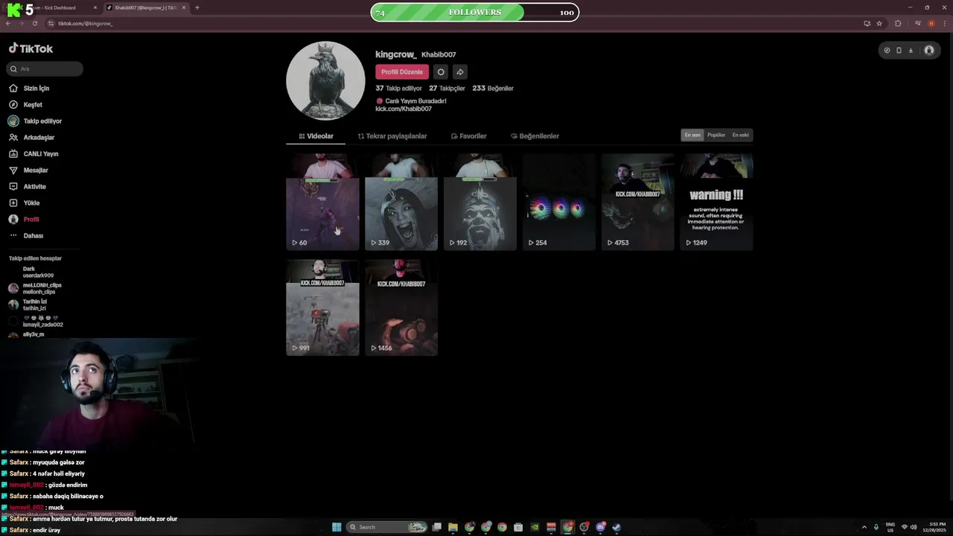The height and width of the screenshot is (536, 953).
Task: Open the Aktivite notifications panel
Action: [x=27, y=186]
